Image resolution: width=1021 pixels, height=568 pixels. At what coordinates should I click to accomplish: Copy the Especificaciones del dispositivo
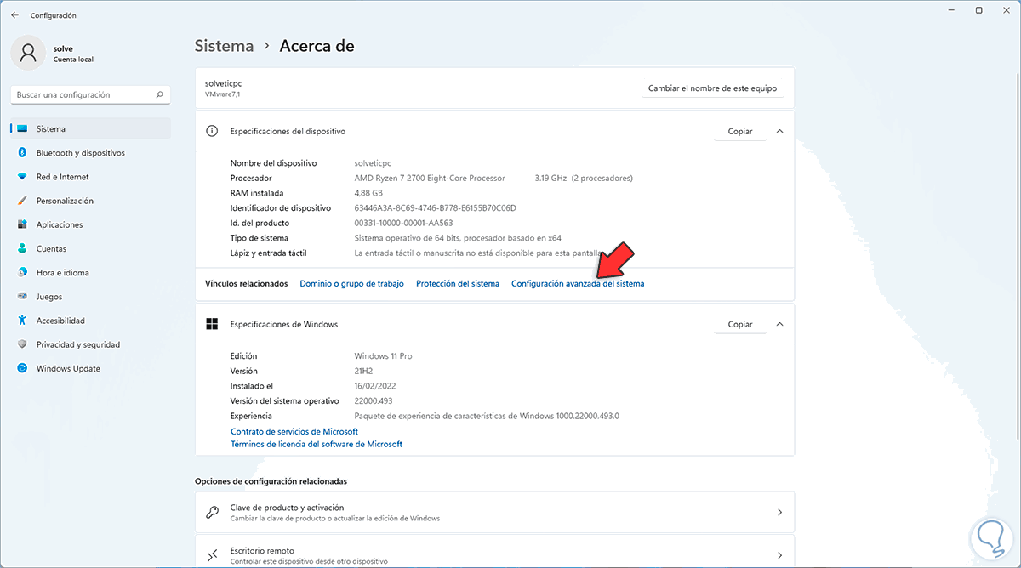740,132
